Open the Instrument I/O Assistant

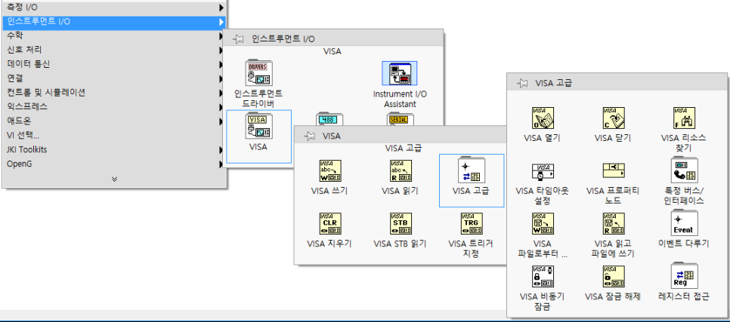[x=399, y=75]
